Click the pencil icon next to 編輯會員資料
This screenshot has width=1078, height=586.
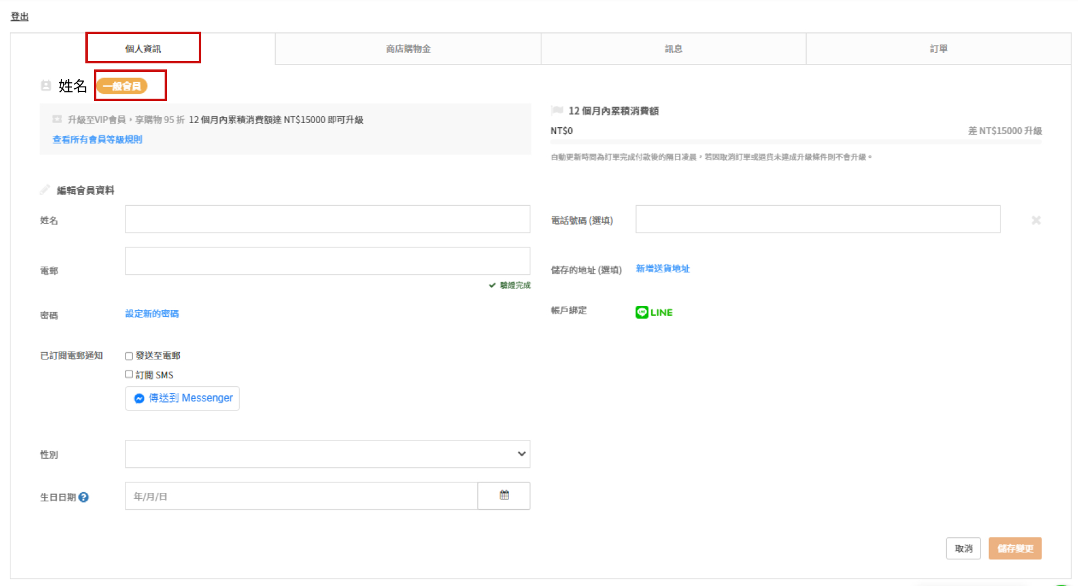coord(45,190)
